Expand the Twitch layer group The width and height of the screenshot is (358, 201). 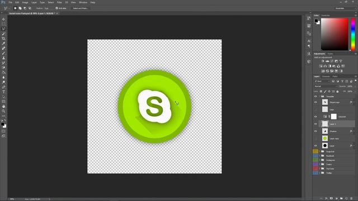(x=319, y=164)
